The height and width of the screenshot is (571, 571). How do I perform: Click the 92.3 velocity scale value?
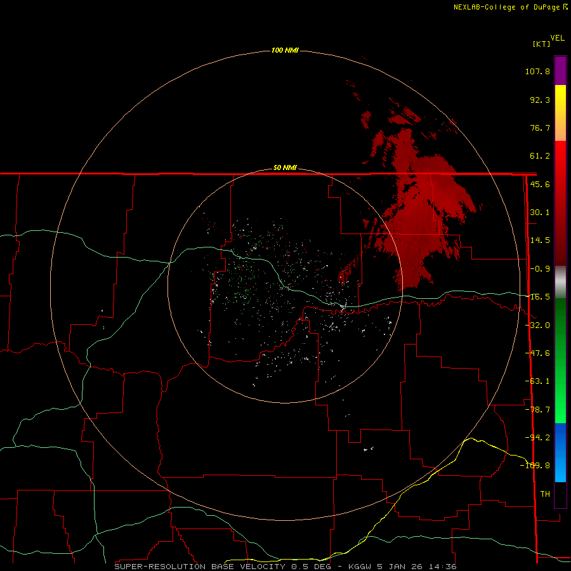[540, 100]
